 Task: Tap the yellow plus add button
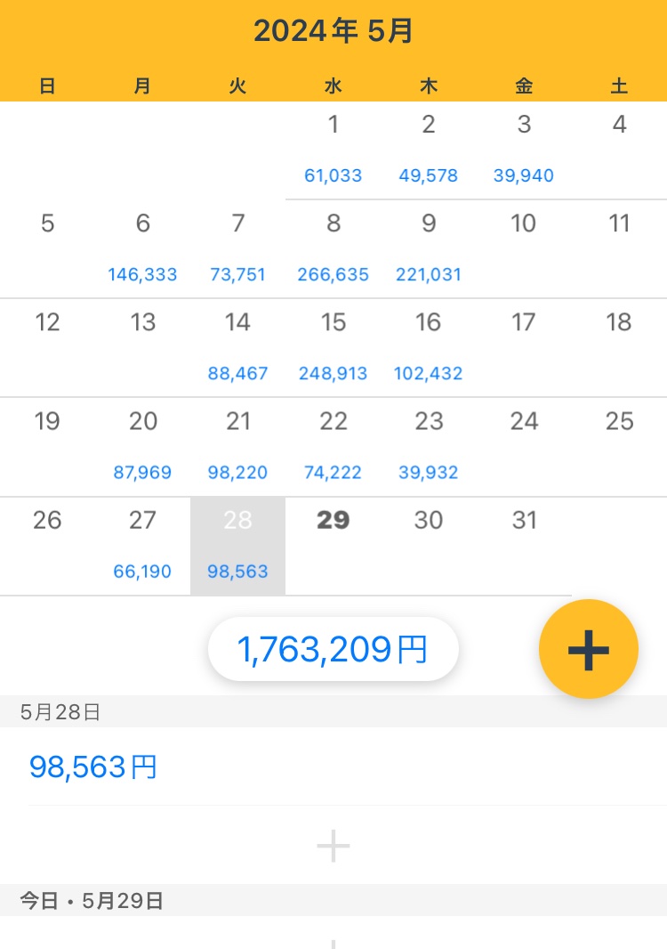click(588, 649)
